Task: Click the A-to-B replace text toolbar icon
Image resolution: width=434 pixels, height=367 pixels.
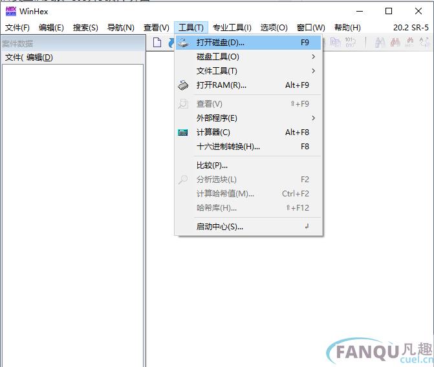Action: pos(424,42)
